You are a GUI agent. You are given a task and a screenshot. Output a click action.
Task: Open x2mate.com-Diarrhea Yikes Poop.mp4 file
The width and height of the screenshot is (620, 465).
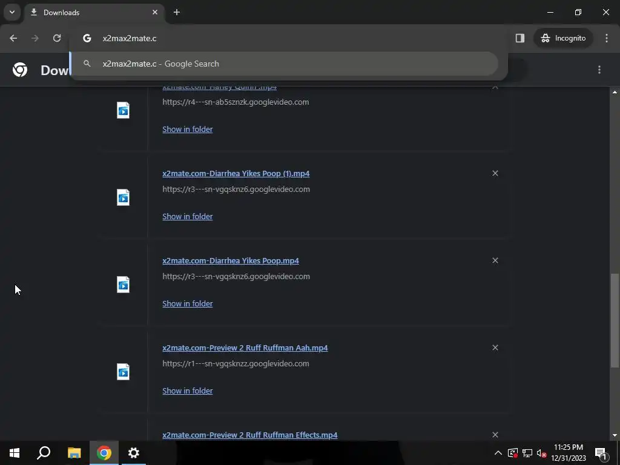(x=231, y=260)
